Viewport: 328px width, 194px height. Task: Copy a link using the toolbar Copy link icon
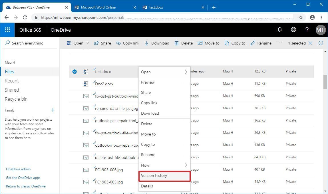tap(128, 43)
